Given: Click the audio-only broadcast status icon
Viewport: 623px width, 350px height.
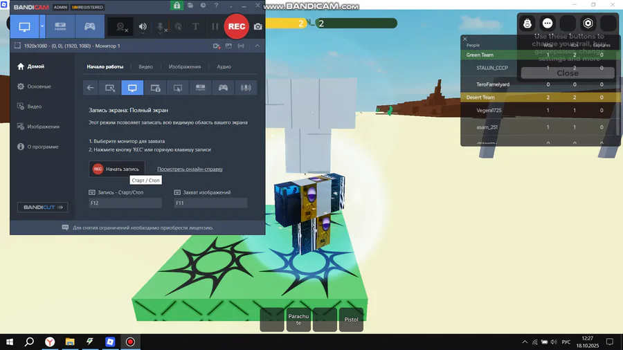Looking at the screenshot, I should [241, 46].
